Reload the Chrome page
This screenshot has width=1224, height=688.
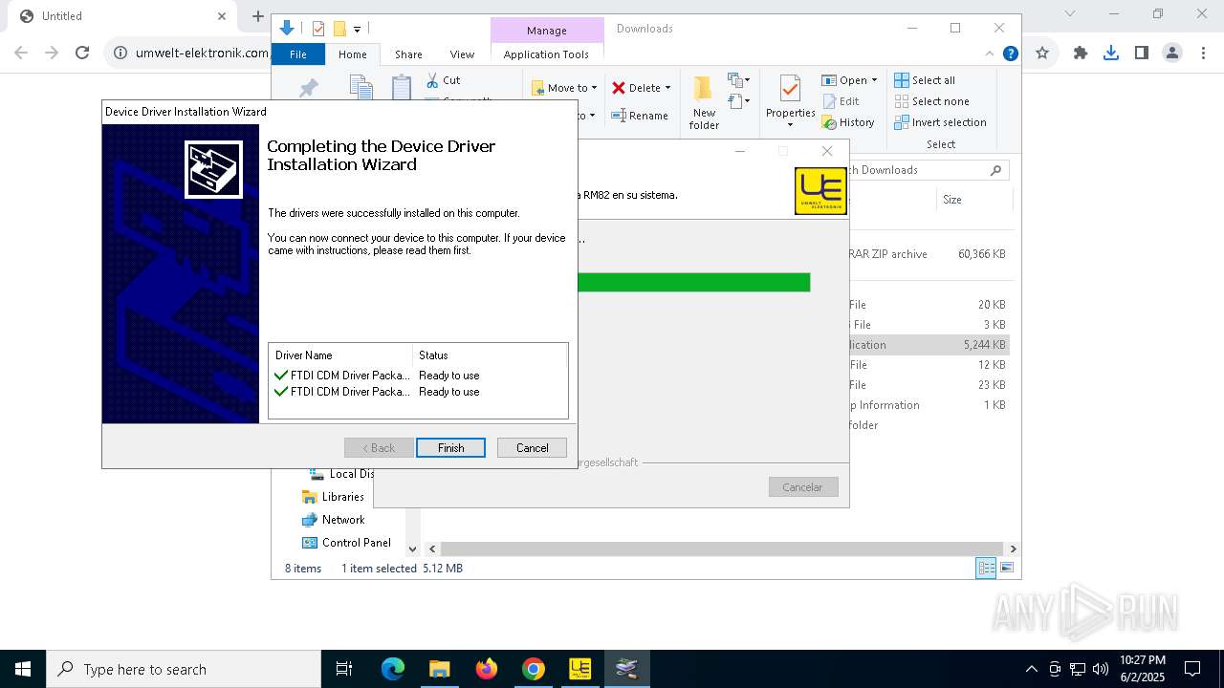click(82, 53)
